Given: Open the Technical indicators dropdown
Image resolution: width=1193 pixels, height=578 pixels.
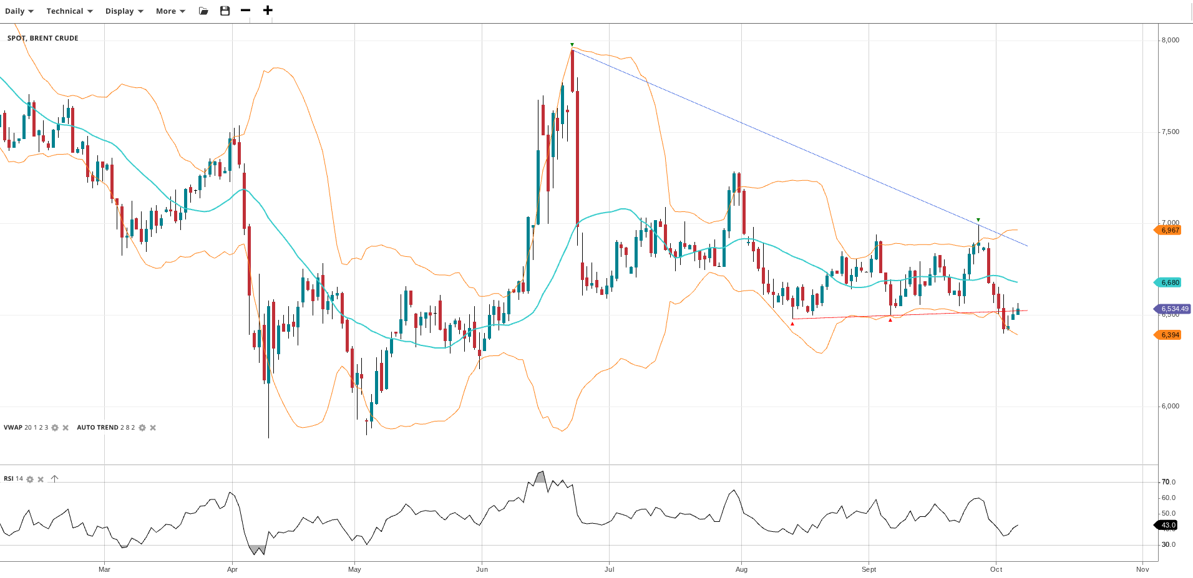Looking at the screenshot, I should [x=69, y=11].
